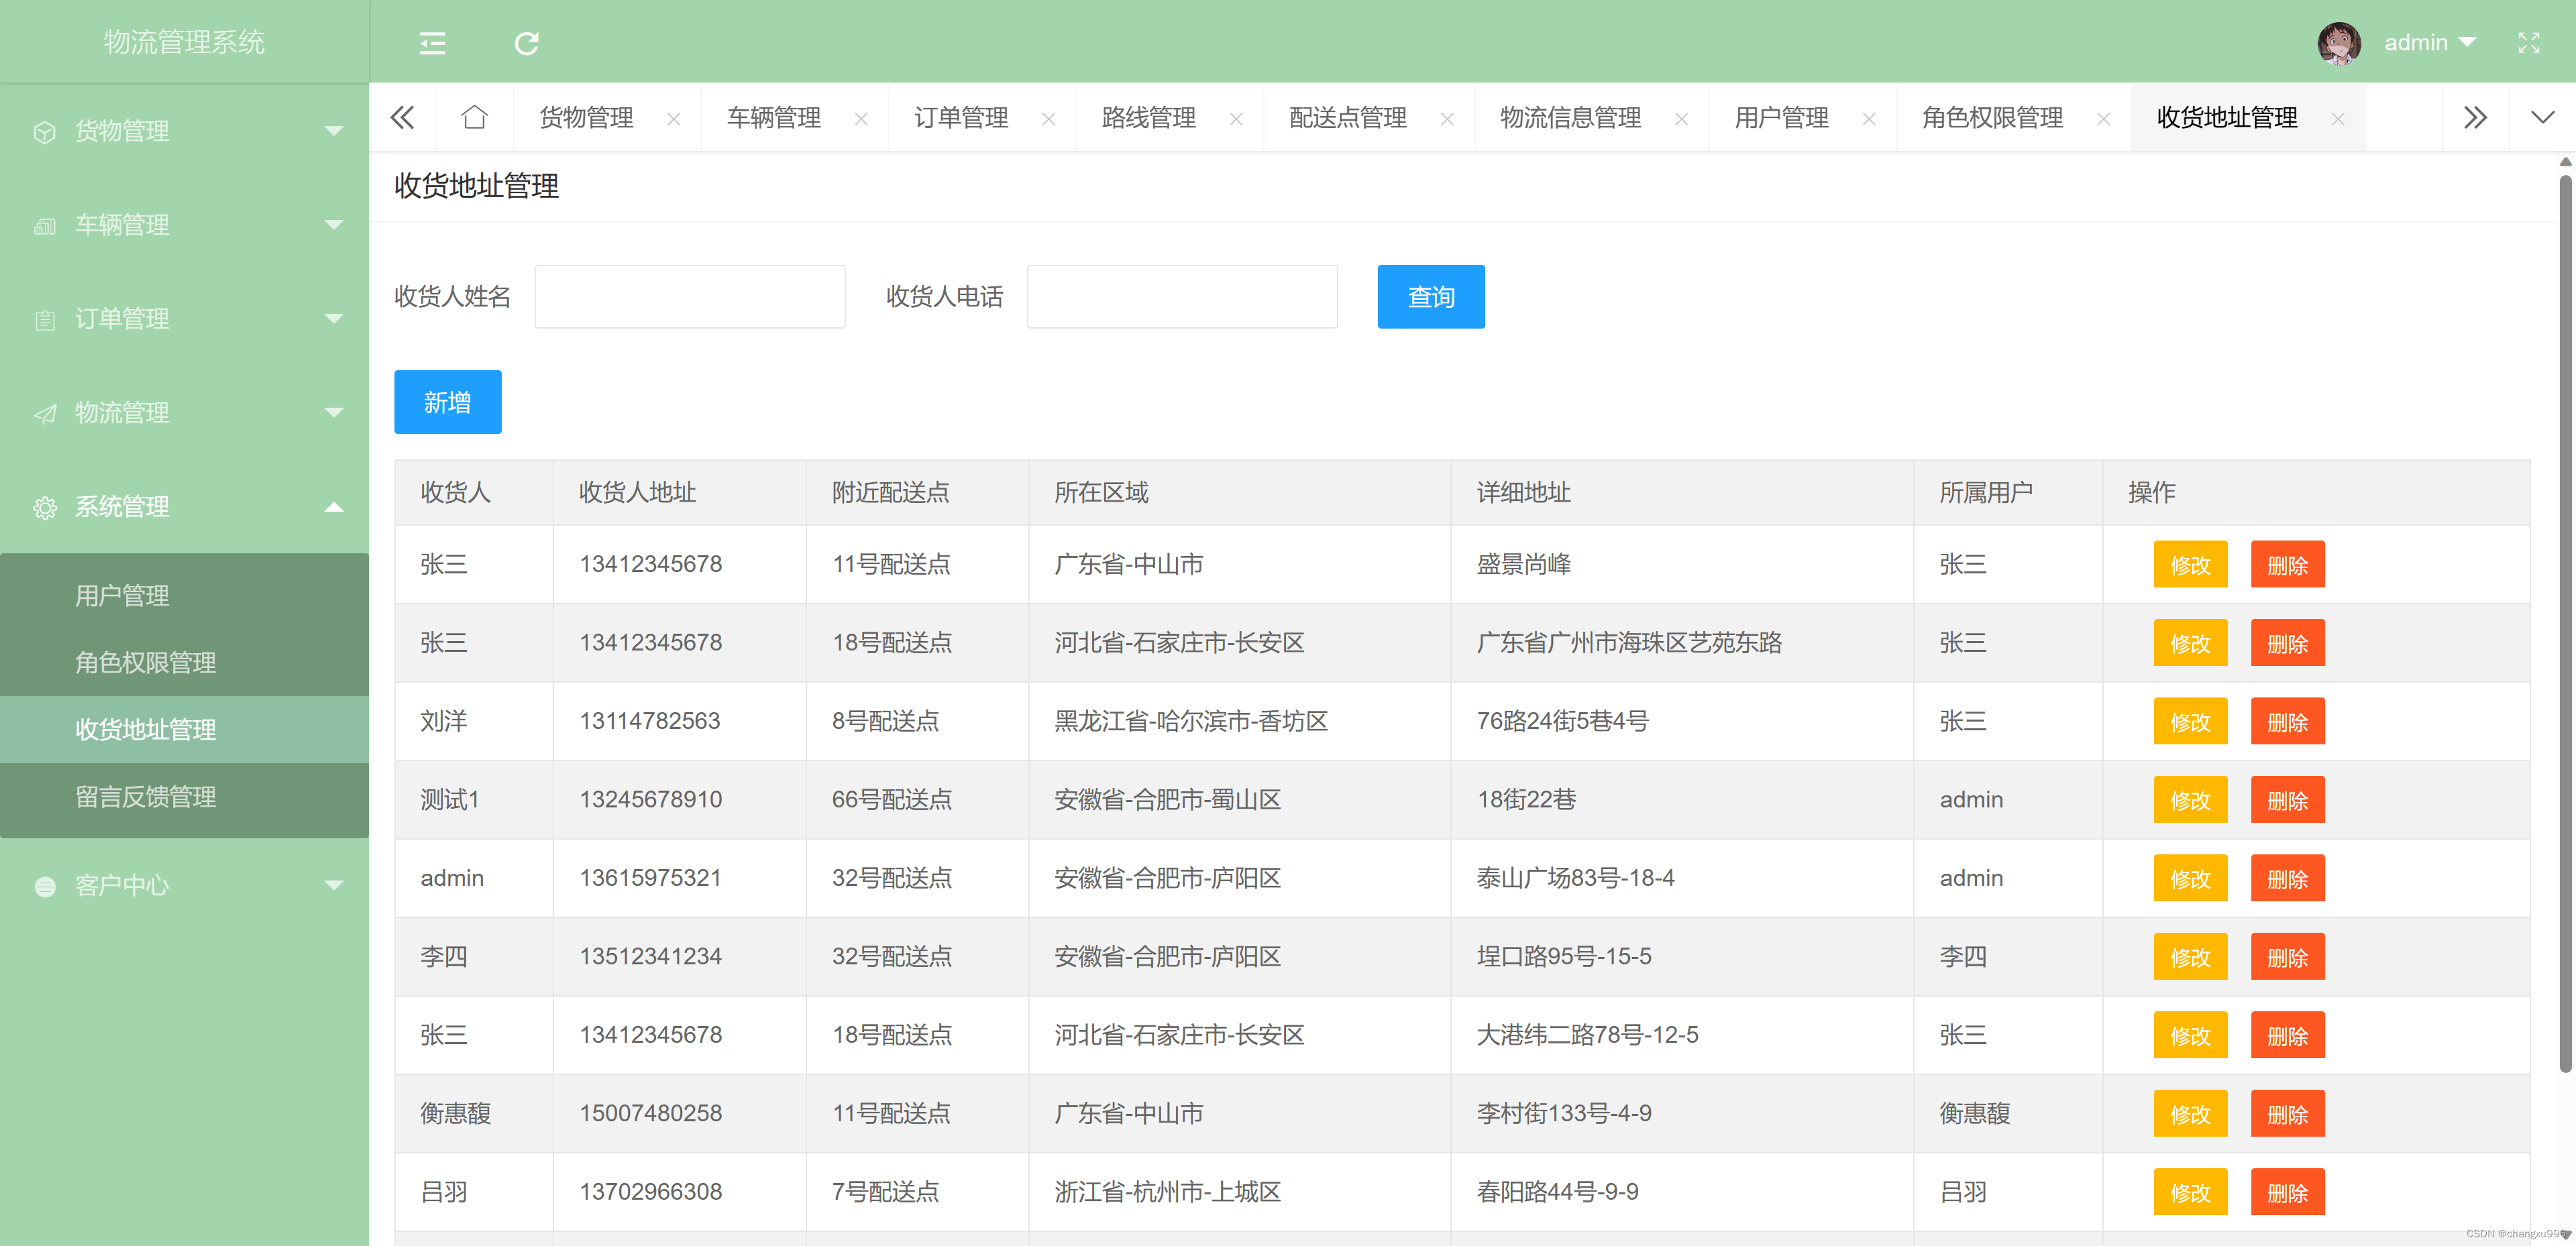Image resolution: width=2576 pixels, height=1246 pixels.
Task: Collapse the sidebar with the menu-fold icon
Action: point(432,43)
